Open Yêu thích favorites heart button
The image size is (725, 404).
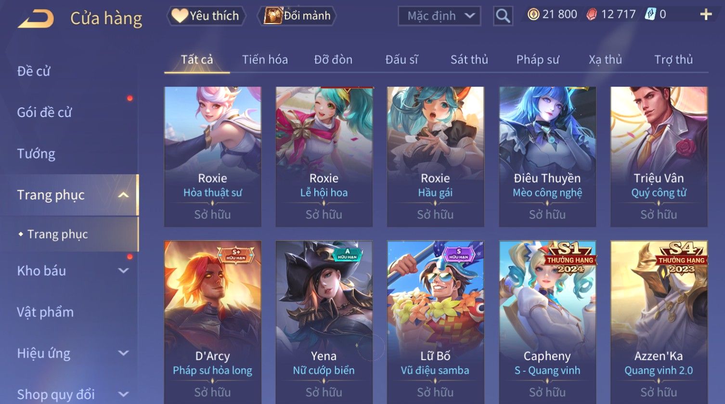206,16
